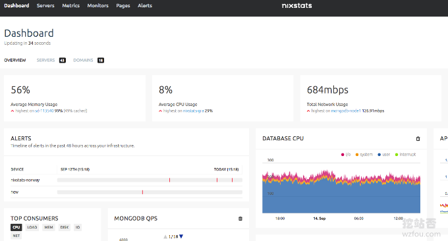The width and height of the screenshot is (448, 241).
Task: Click the domains count badge
Action: [101, 61]
